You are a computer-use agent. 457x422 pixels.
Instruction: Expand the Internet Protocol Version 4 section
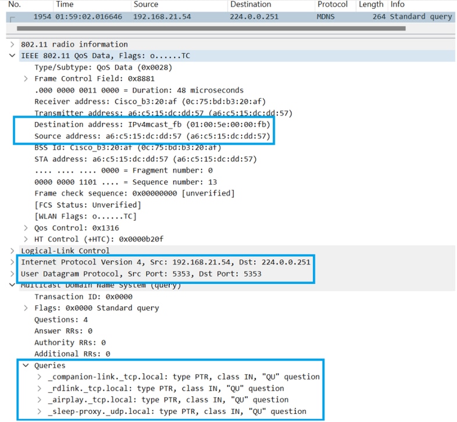tap(12, 262)
